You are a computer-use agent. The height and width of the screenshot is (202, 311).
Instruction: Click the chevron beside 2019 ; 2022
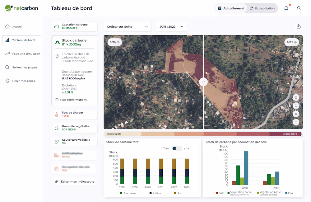182,26
